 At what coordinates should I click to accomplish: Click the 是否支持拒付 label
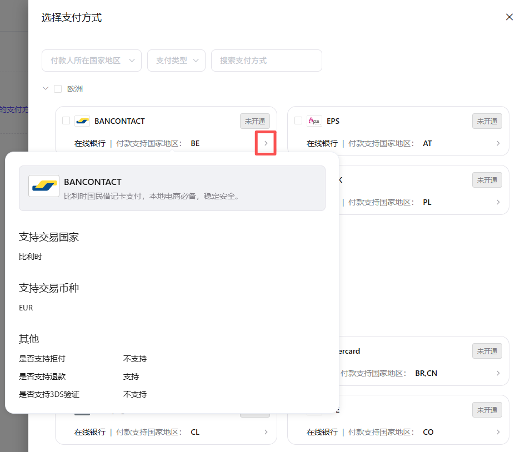click(42, 359)
